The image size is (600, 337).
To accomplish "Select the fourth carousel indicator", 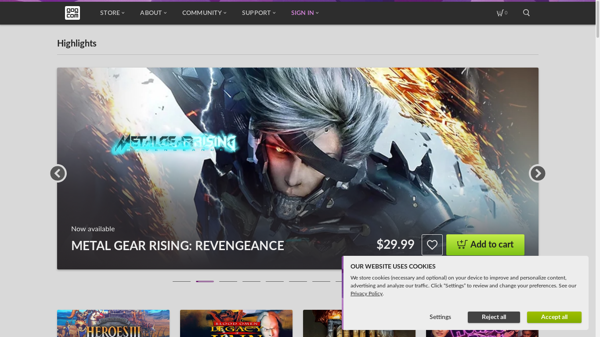I will pos(251,281).
